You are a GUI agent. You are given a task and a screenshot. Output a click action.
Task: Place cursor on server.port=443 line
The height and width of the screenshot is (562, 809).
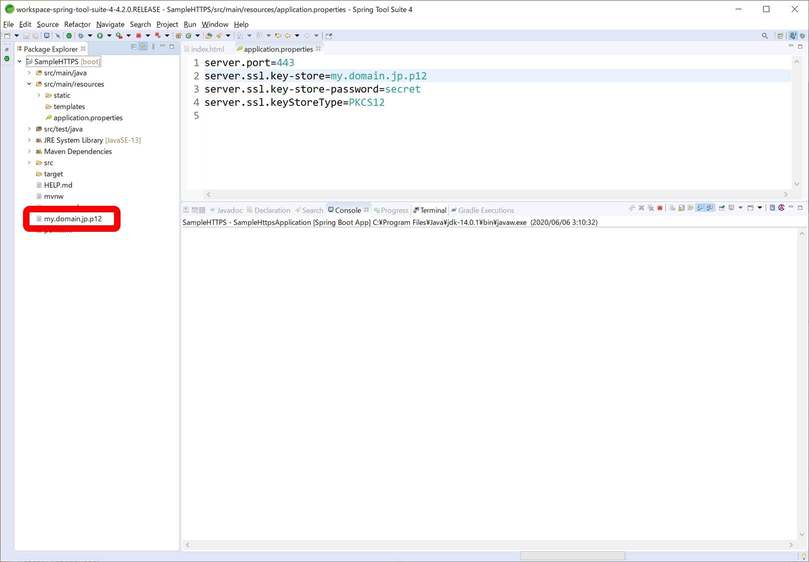pyautogui.click(x=249, y=63)
